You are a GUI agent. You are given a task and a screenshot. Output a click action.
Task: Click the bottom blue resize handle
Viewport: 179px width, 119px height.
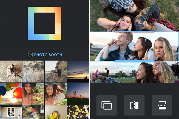134,61
